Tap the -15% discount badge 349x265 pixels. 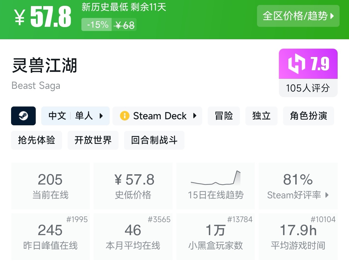coord(97,25)
